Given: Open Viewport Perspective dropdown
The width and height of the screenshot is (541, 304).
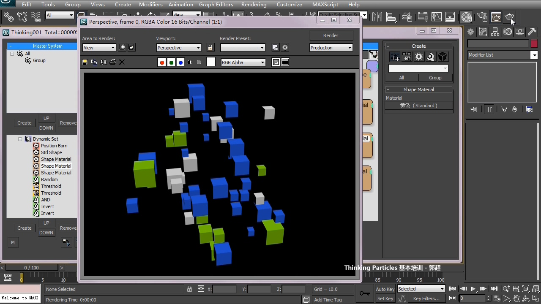Looking at the screenshot, I should coord(179,48).
